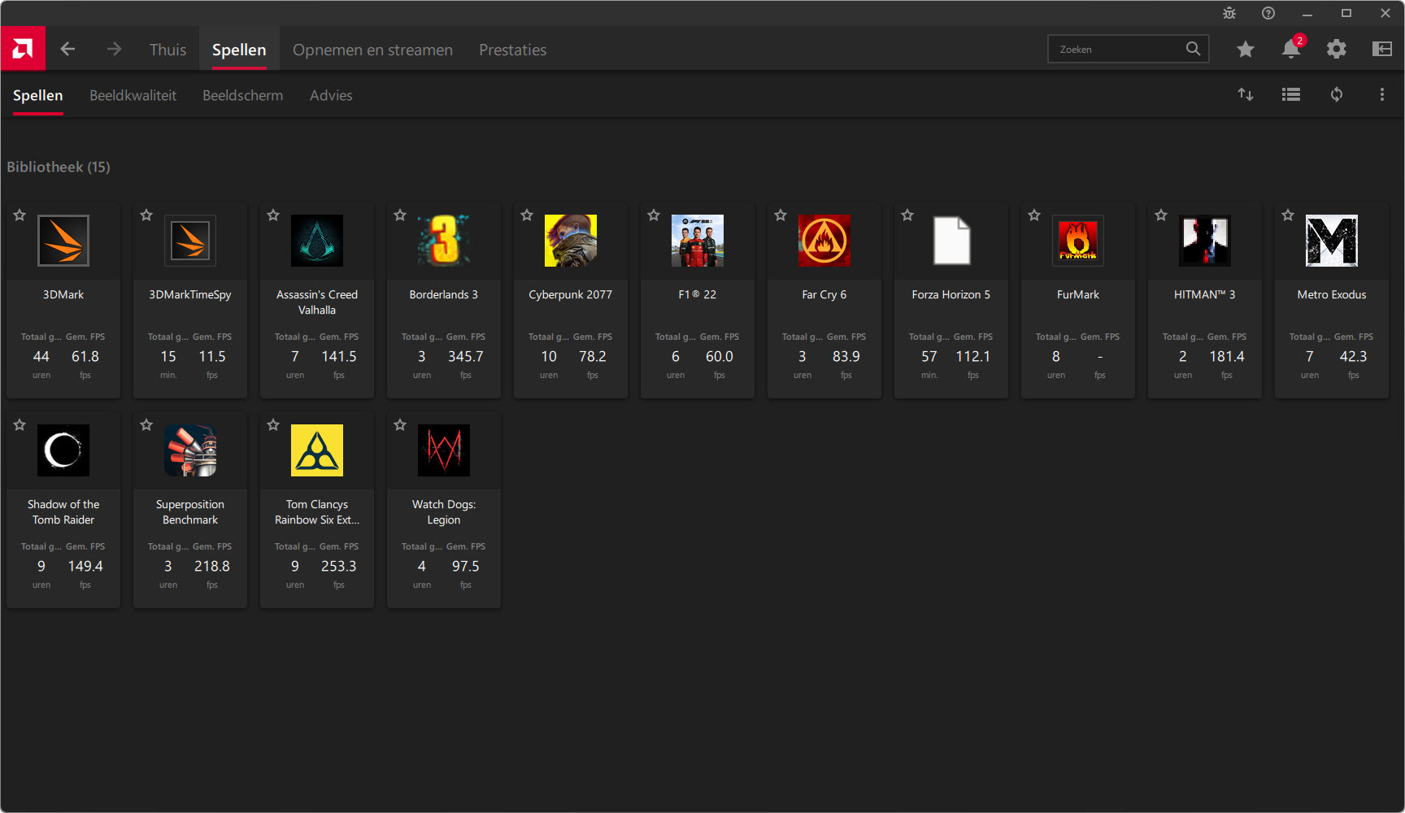
Task: Go back with the left arrow
Action: pyautogui.click(x=68, y=50)
